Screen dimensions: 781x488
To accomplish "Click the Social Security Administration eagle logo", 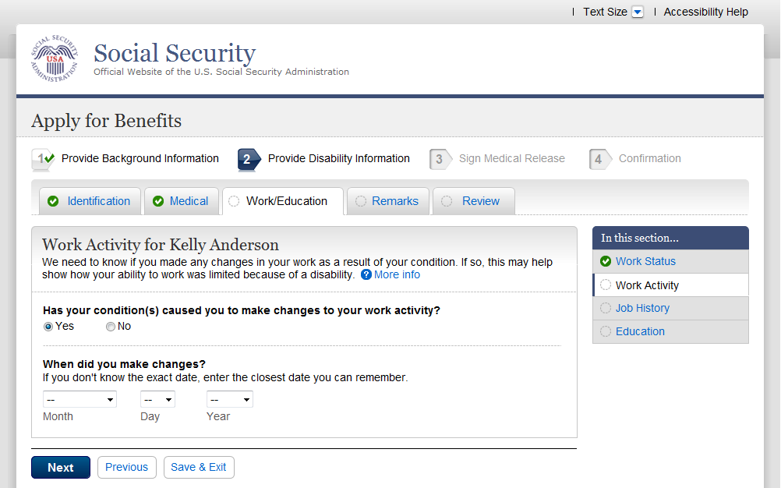I will pyautogui.click(x=55, y=58).
